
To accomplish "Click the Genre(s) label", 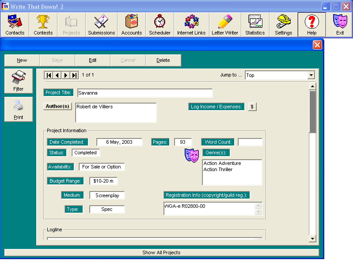I will point(216,153).
